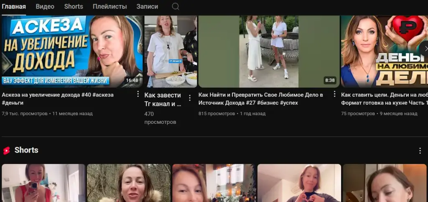Click 7,9 тыс. просмотров text
This screenshot has width=428, height=202.
25,114
